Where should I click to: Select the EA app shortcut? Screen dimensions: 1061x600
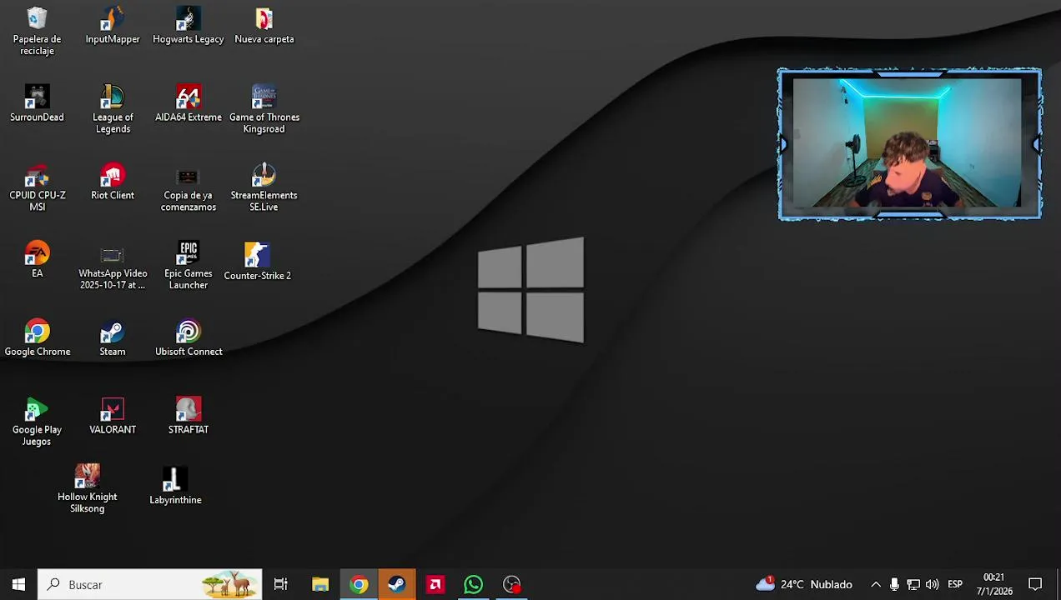(x=37, y=259)
